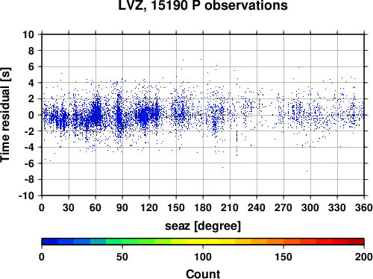Click the dense data cluster near 60 degrees
Image resolution: width=373 pixels, height=279 pixels.
click(x=96, y=113)
